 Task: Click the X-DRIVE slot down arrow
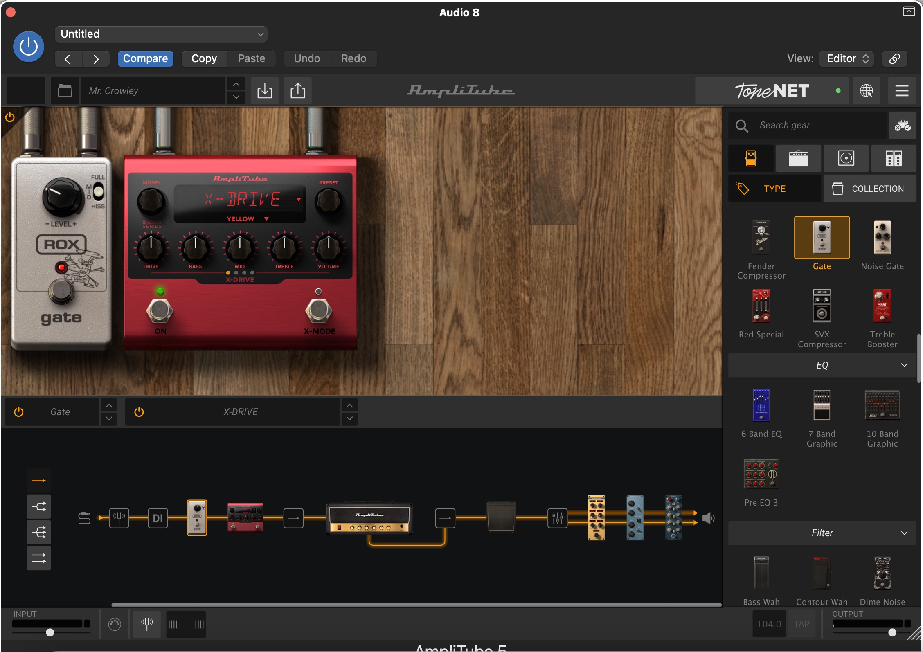349,419
